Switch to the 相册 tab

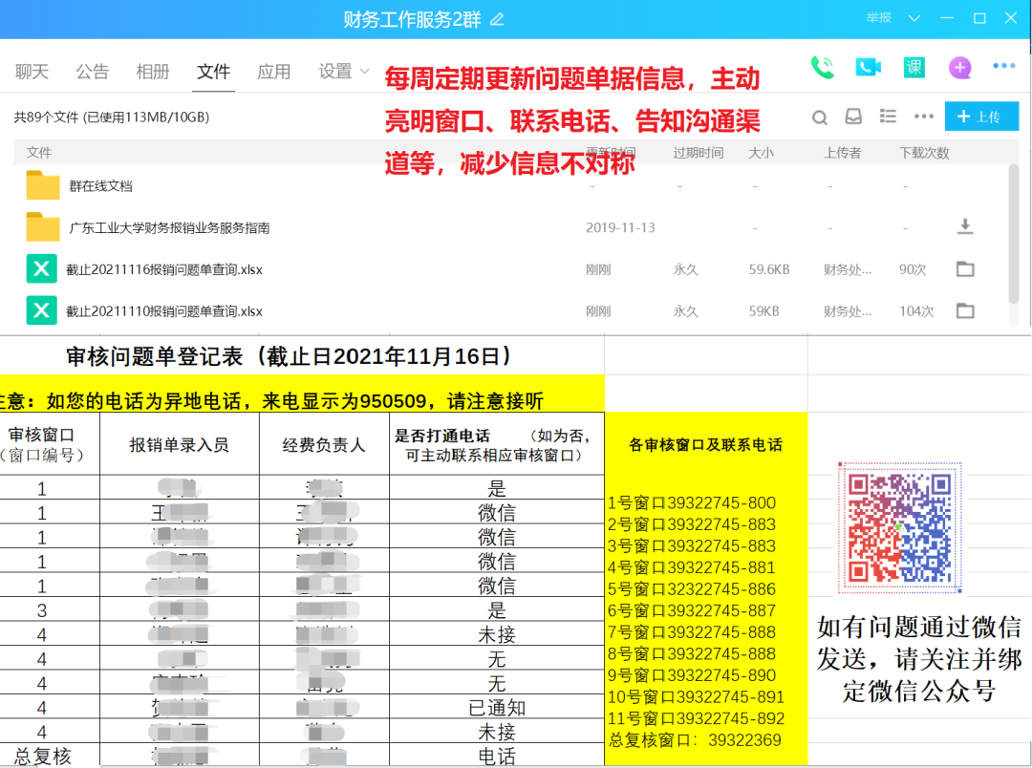[x=153, y=72]
